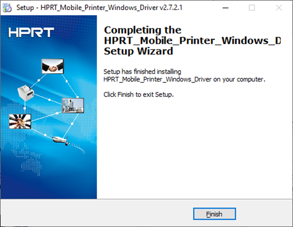Select the white receipt printer image
The image size is (293, 227).
click(26, 91)
